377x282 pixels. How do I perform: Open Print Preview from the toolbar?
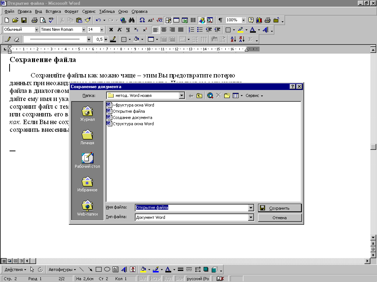[43, 20]
